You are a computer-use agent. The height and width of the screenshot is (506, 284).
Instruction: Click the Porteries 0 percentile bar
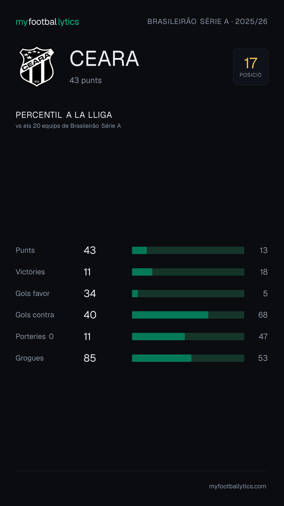coord(188,337)
